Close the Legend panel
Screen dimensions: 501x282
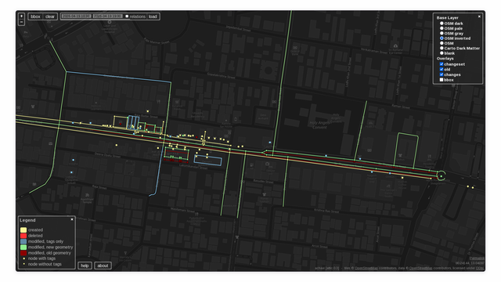[72, 219]
